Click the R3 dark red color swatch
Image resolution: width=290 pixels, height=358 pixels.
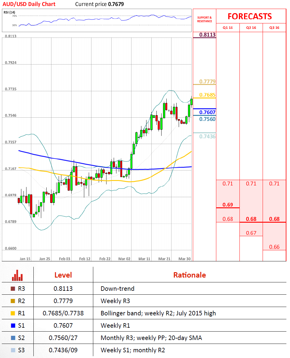pos(13,289)
